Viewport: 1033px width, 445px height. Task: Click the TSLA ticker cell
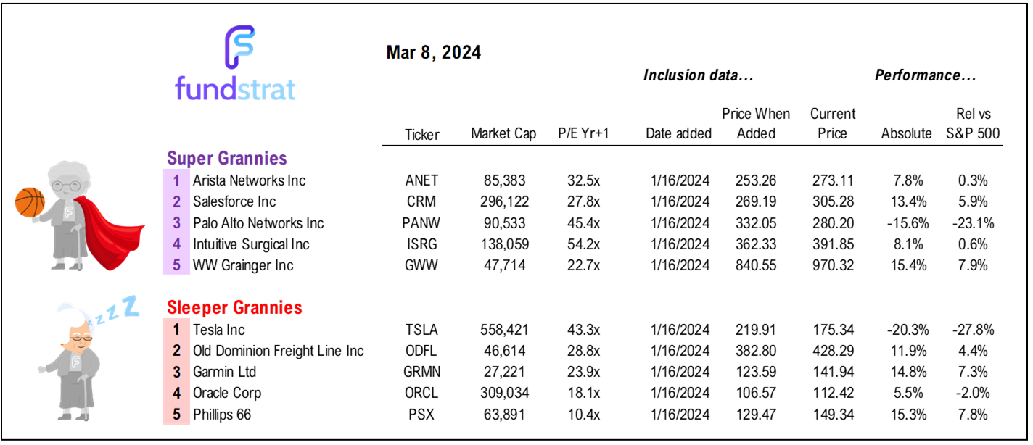421,330
